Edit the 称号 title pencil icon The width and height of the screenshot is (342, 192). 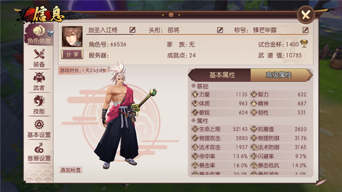305,30
